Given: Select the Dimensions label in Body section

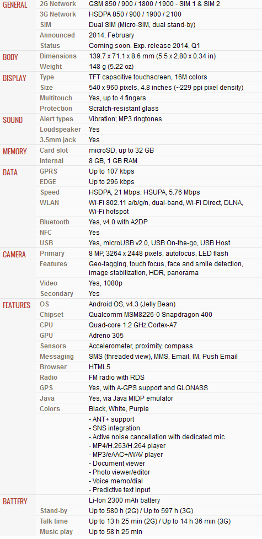Looking at the screenshot, I should (58, 56).
